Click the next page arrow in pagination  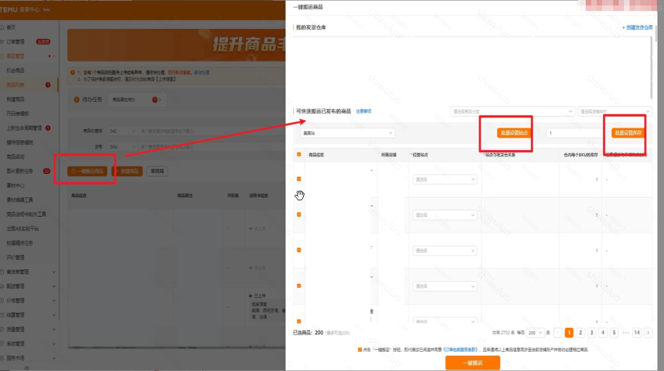coord(648,333)
